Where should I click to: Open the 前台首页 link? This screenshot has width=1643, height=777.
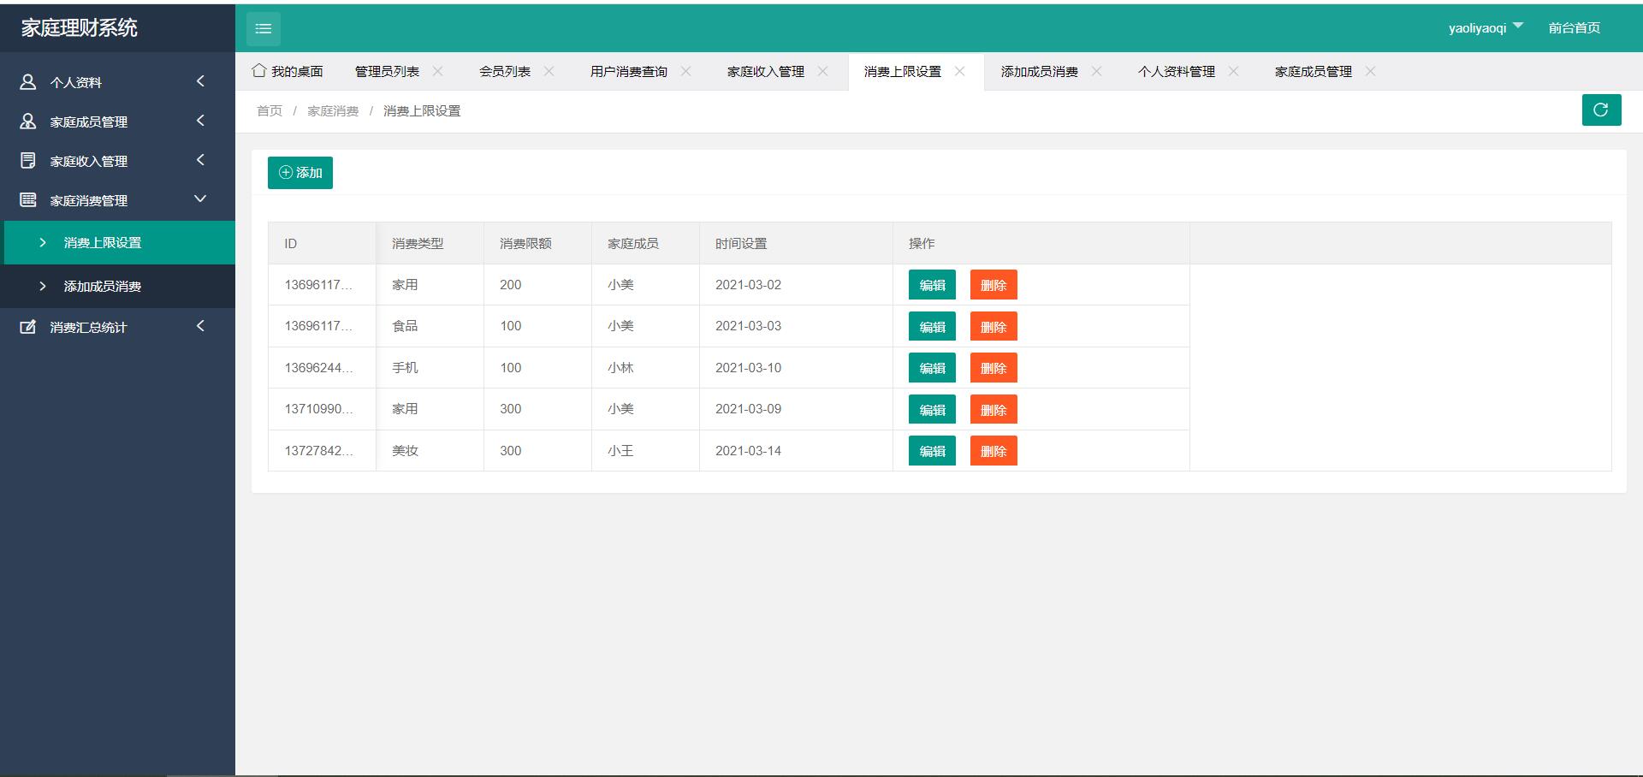(x=1575, y=28)
